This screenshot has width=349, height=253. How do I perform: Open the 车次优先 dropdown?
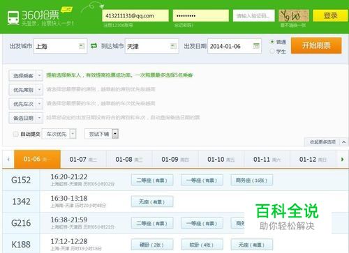[59, 134]
